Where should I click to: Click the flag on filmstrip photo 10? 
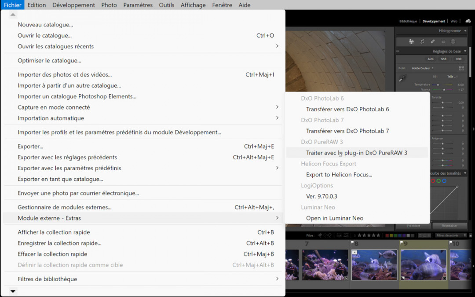[451, 242]
